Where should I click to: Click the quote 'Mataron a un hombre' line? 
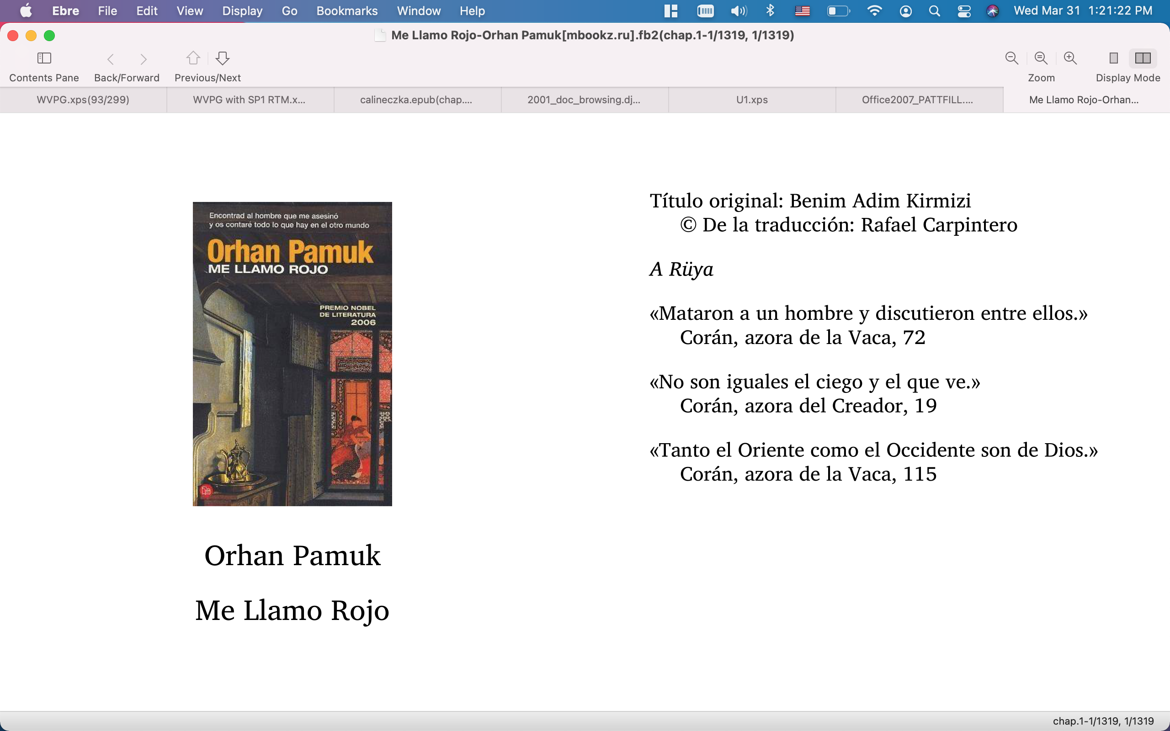point(869,313)
